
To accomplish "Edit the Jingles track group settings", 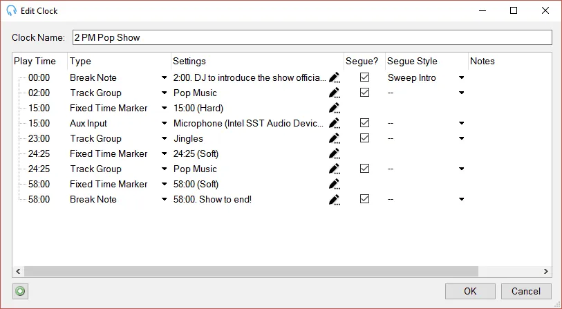I will tap(334, 139).
